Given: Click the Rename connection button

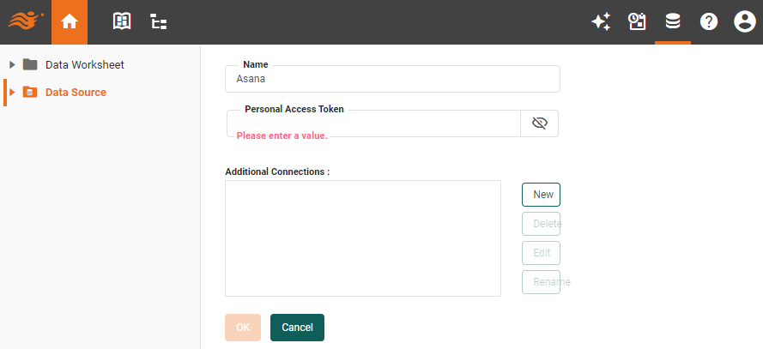Looking at the screenshot, I should click(x=542, y=282).
